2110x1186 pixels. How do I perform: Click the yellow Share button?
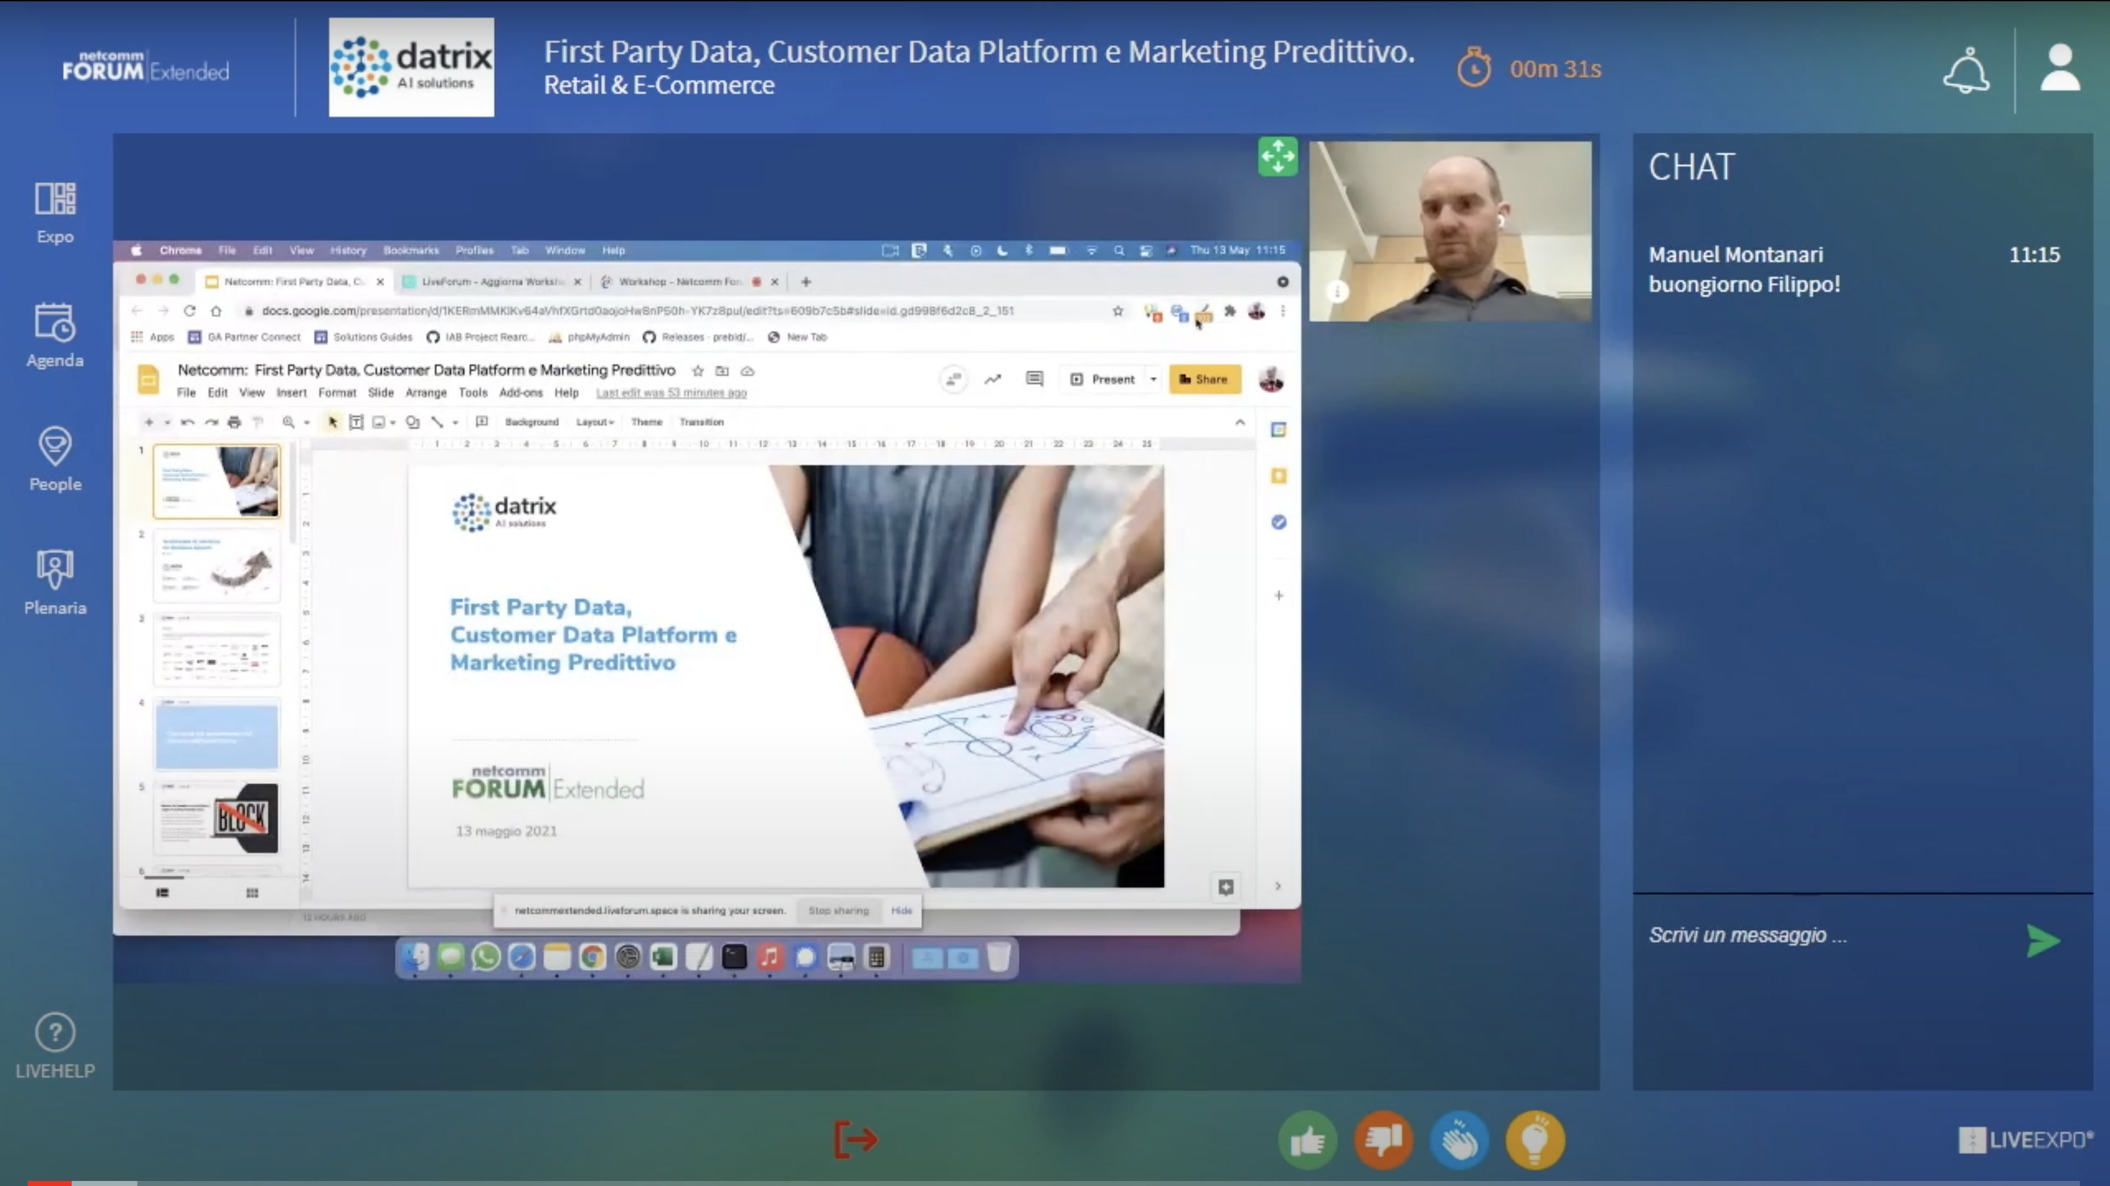(1204, 379)
